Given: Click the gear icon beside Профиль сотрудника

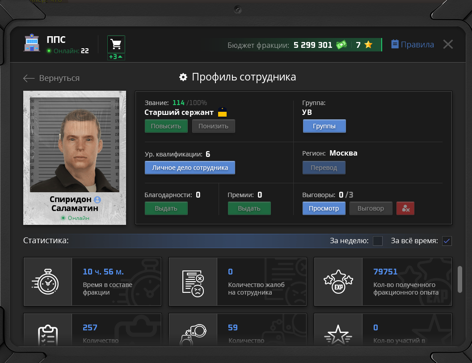Looking at the screenshot, I should (183, 77).
